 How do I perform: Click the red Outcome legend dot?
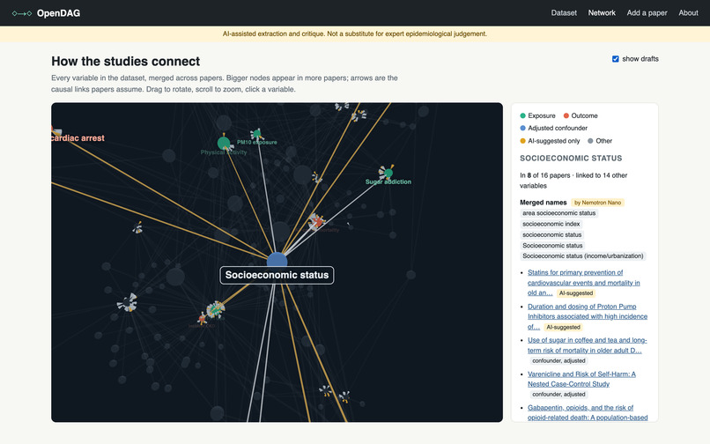(x=566, y=116)
